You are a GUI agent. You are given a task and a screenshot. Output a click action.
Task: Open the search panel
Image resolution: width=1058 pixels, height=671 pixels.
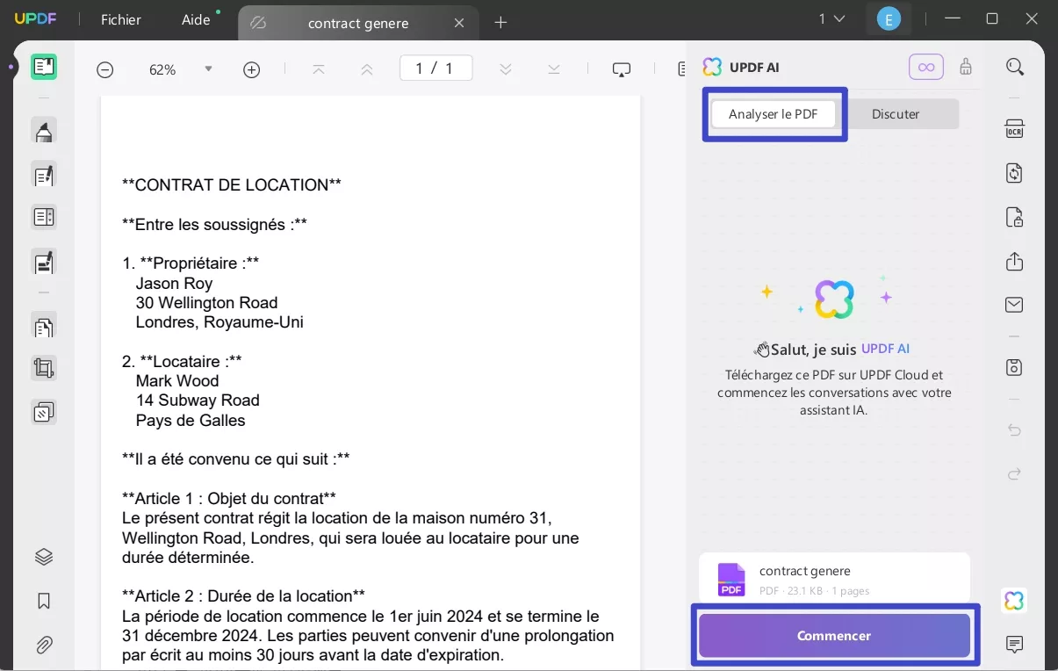(1014, 67)
